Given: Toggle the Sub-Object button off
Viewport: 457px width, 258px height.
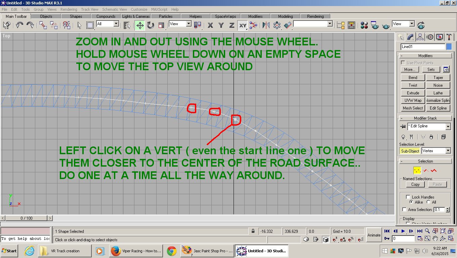Looking at the screenshot, I should tap(410, 151).
